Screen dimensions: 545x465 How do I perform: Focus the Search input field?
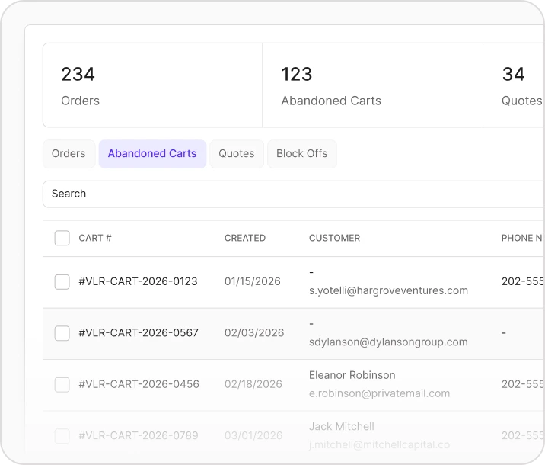(294, 194)
